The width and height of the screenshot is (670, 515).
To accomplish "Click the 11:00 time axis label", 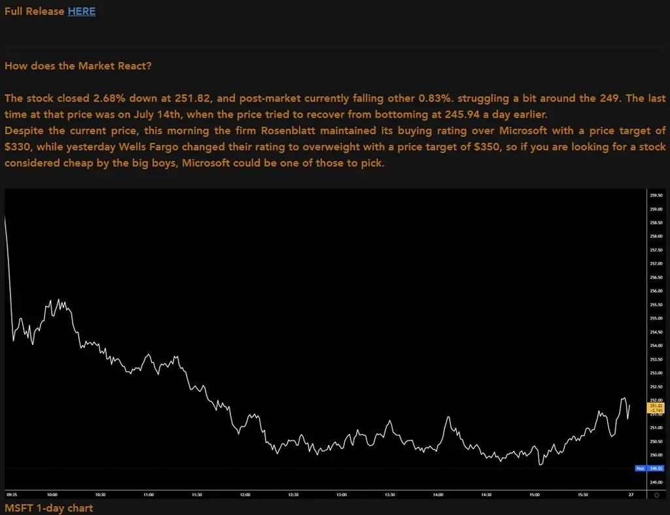I will click(x=149, y=495).
